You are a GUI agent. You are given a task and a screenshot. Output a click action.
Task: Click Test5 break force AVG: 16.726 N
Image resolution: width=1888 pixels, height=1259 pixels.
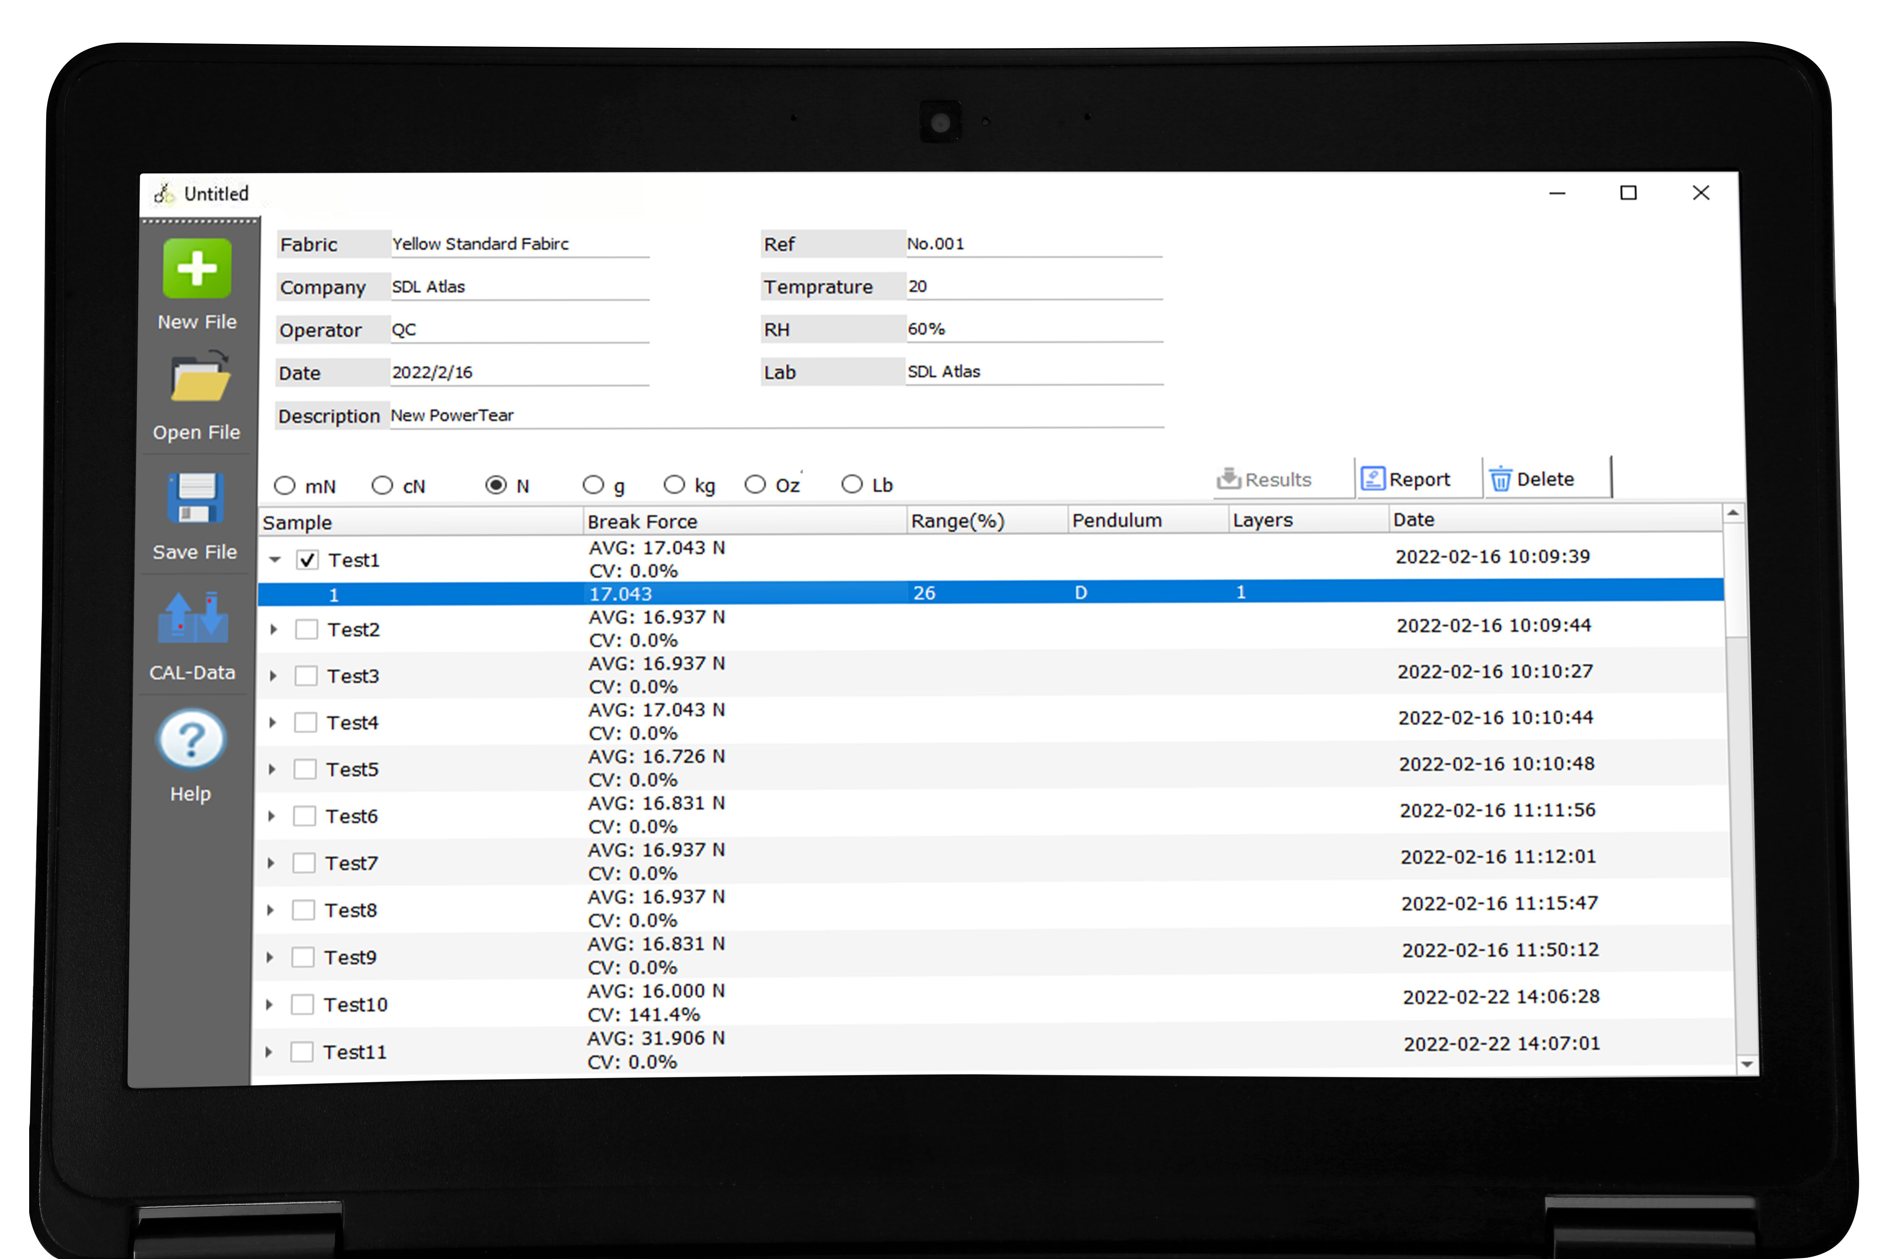point(656,756)
